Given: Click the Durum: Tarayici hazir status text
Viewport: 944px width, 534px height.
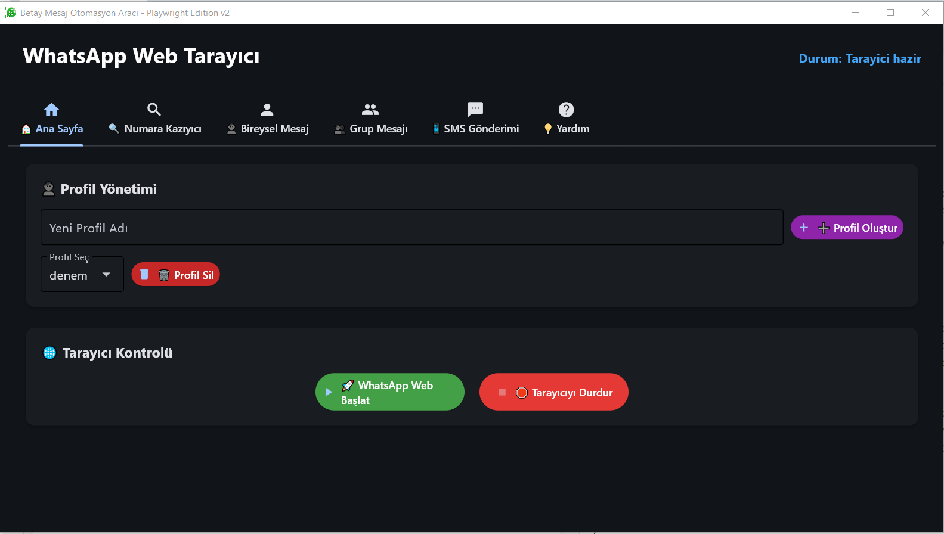Looking at the screenshot, I should point(860,58).
